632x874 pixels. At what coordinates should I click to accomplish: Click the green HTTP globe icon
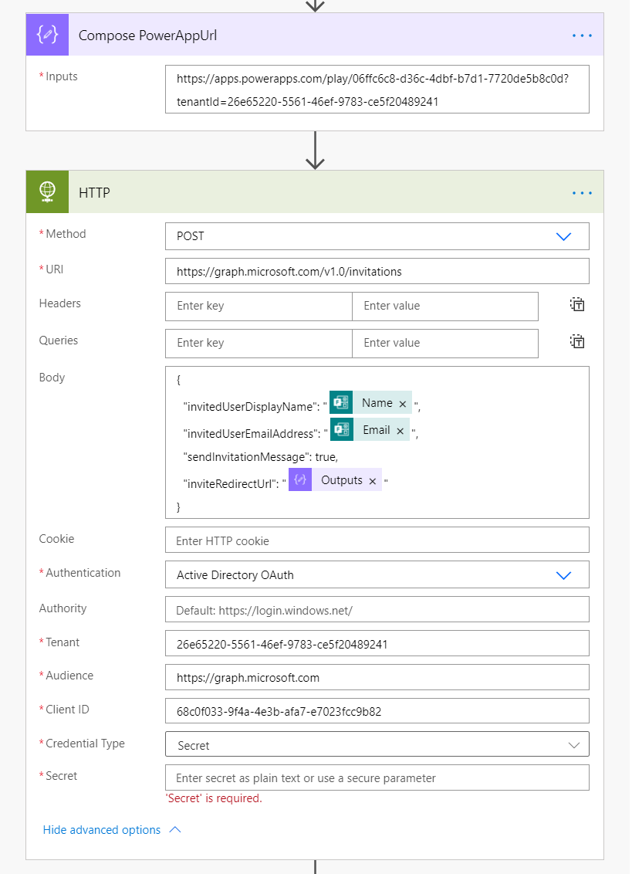point(47,192)
